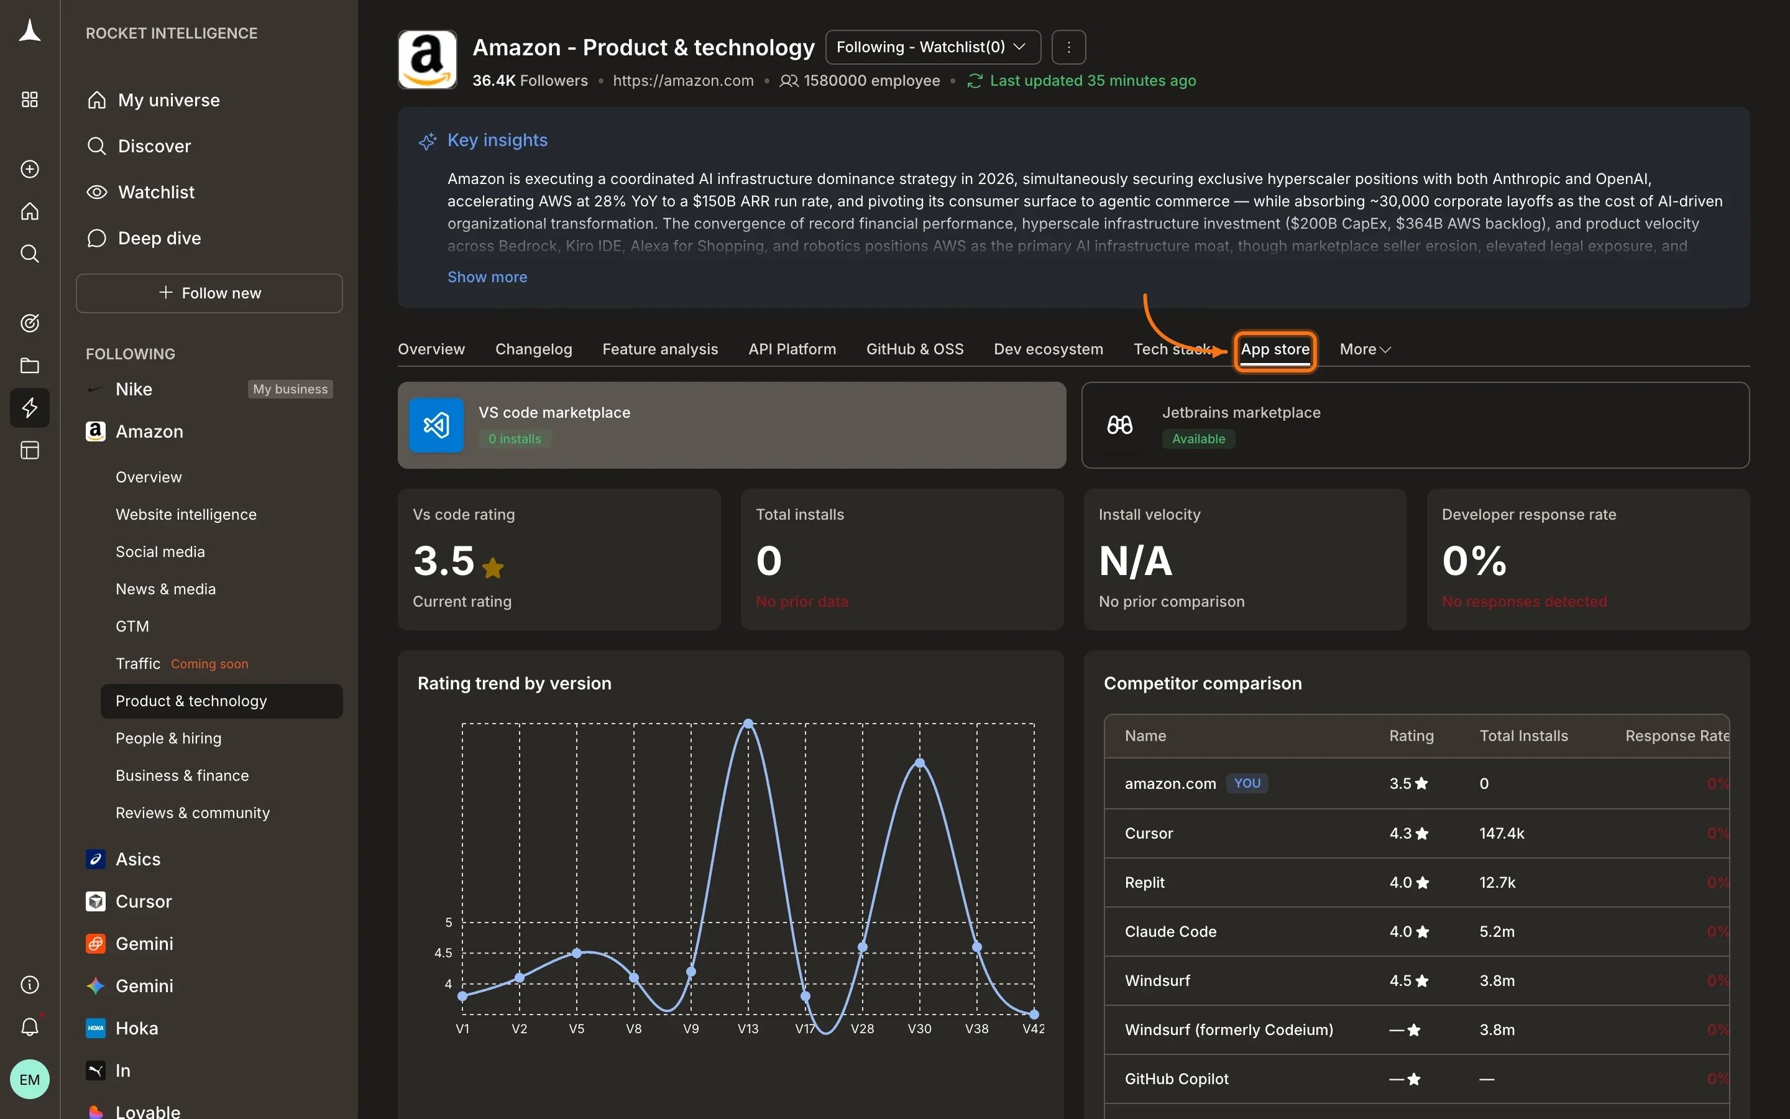
Task: Click the Rocket logo icon at top-left
Action: [x=30, y=31]
